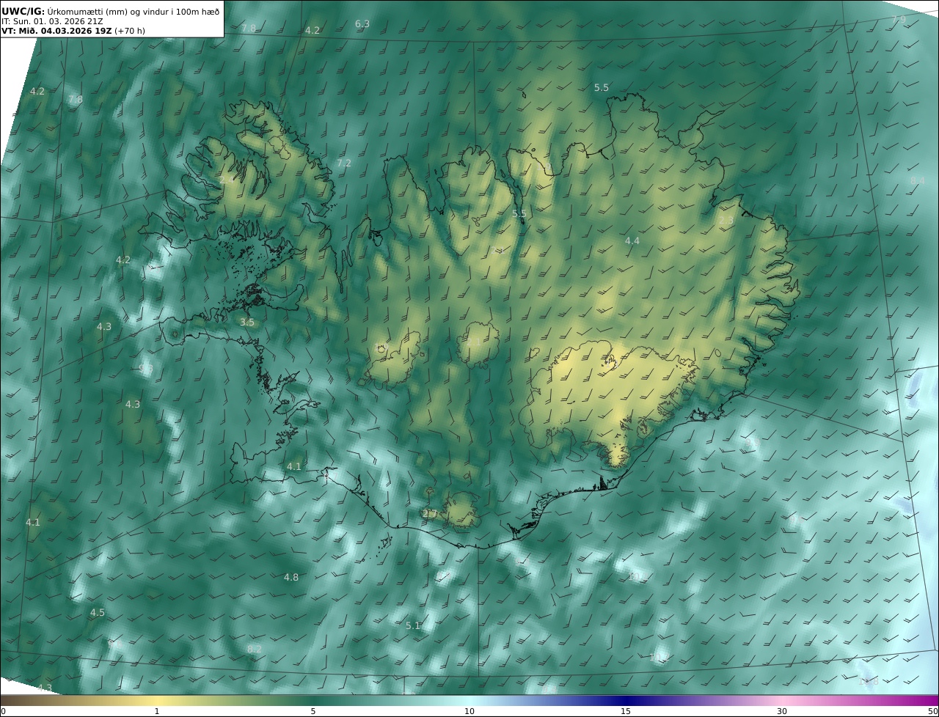Click colorbar tick label 30
The height and width of the screenshot is (717, 939).
click(x=782, y=711)
